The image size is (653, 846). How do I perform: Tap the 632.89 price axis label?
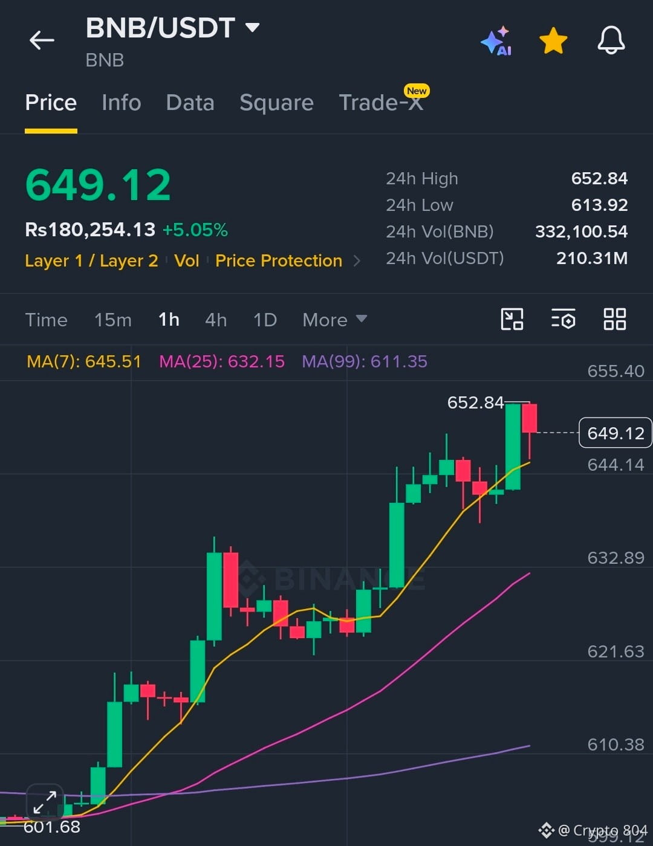(x=616, y=558)
